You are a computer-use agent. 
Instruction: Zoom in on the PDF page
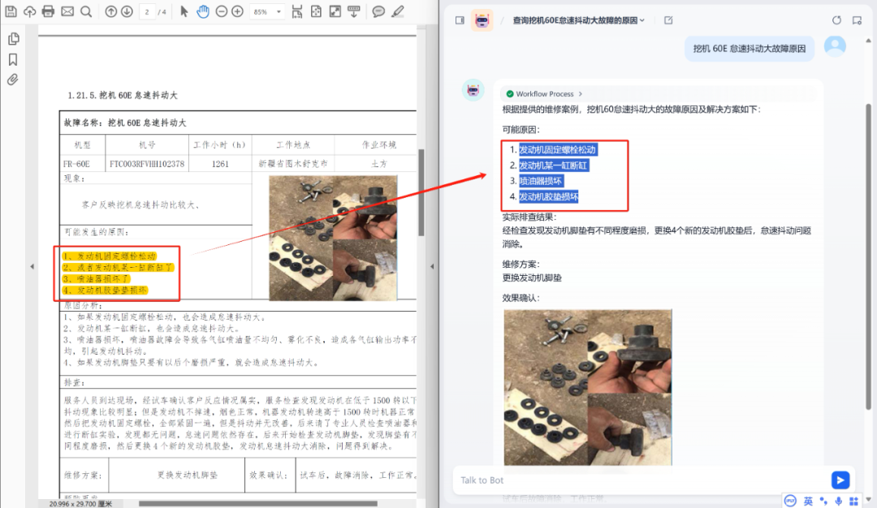pos(237,11)
